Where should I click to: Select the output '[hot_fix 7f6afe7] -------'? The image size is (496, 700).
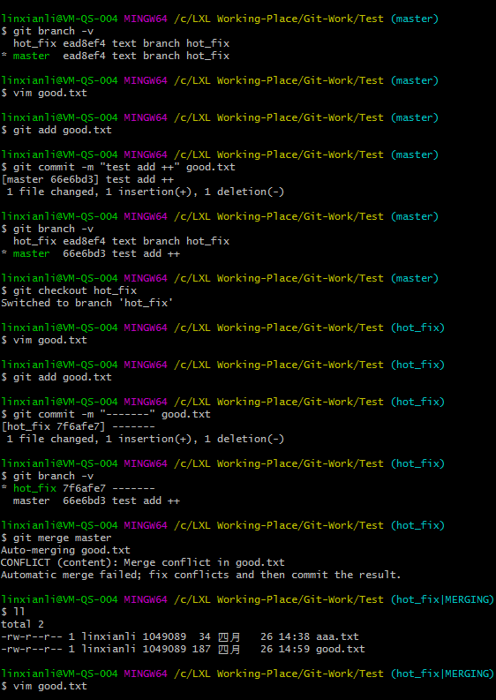pos(79,426)
